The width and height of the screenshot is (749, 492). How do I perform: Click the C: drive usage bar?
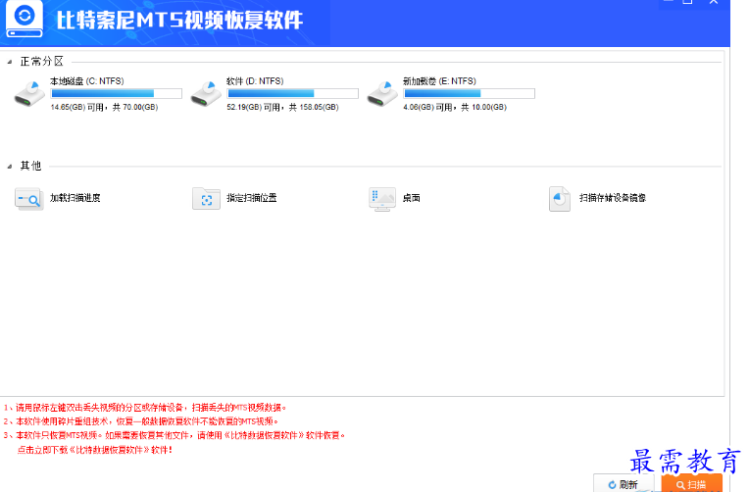pos(116,94)
